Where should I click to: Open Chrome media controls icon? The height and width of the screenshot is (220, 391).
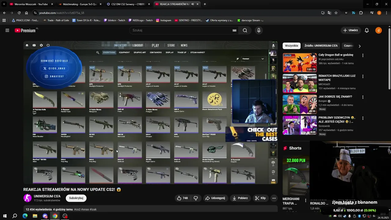pyautogui.click(x=372, y=13)
